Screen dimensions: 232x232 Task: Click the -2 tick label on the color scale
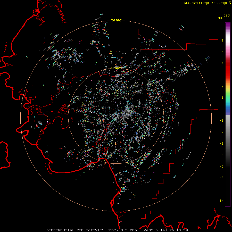221,132
